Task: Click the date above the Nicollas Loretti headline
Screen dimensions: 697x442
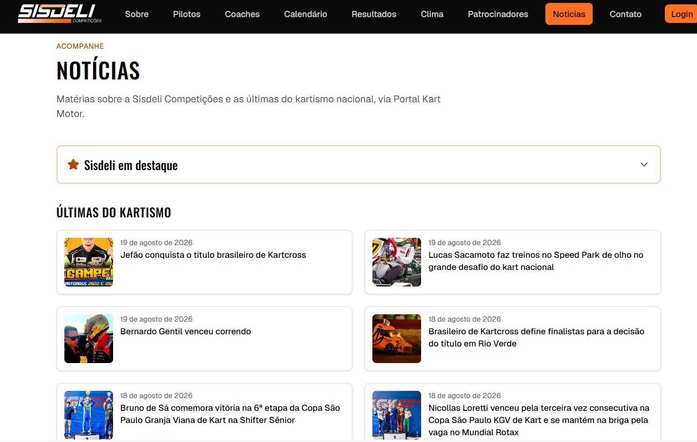Action: coord(465,396)
